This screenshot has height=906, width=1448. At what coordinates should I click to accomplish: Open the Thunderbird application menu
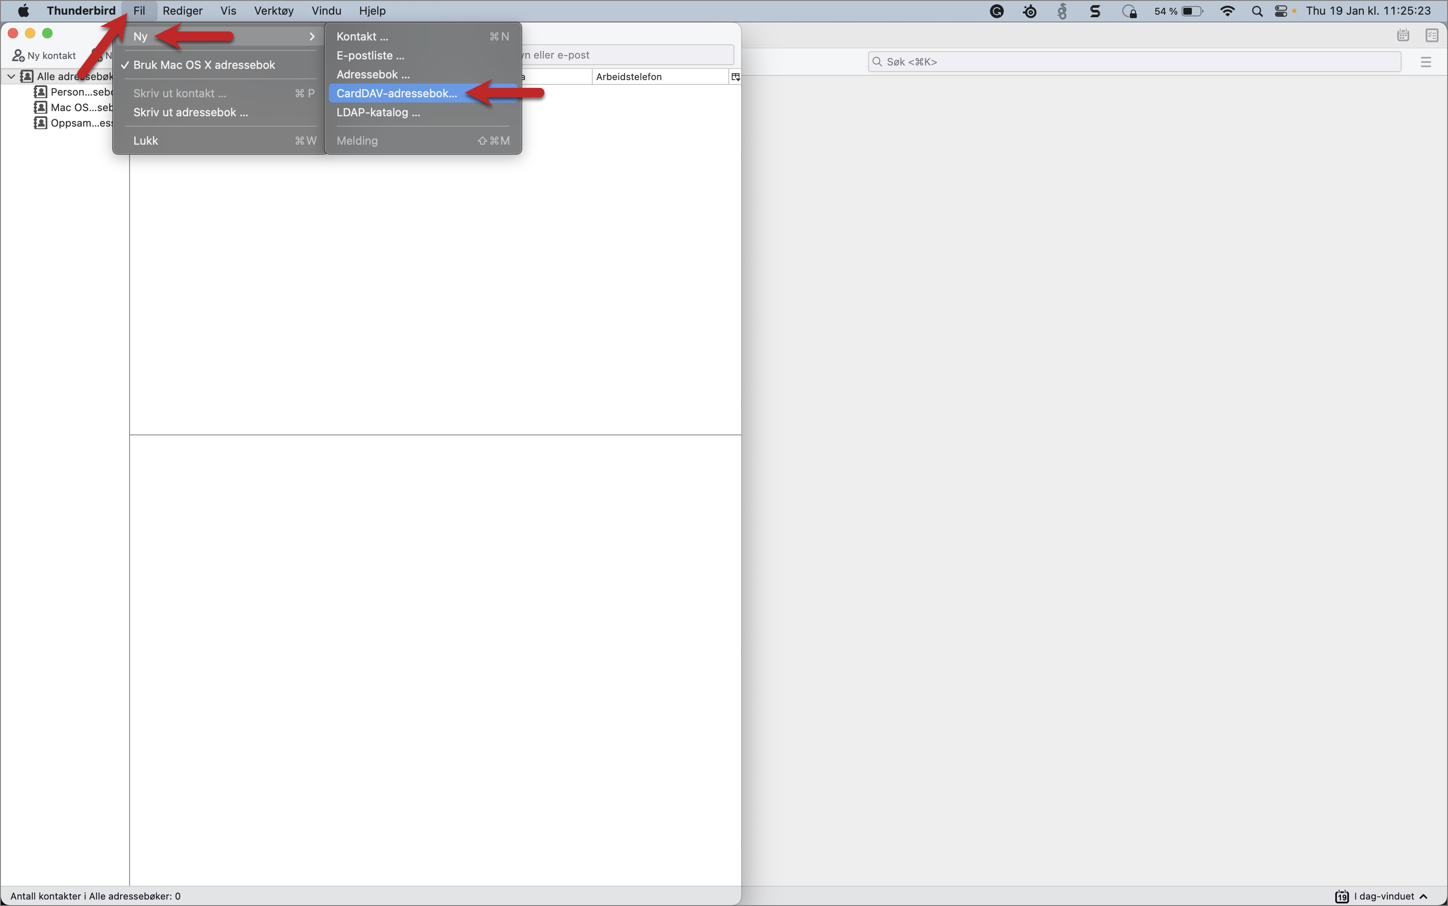point(81,11)
